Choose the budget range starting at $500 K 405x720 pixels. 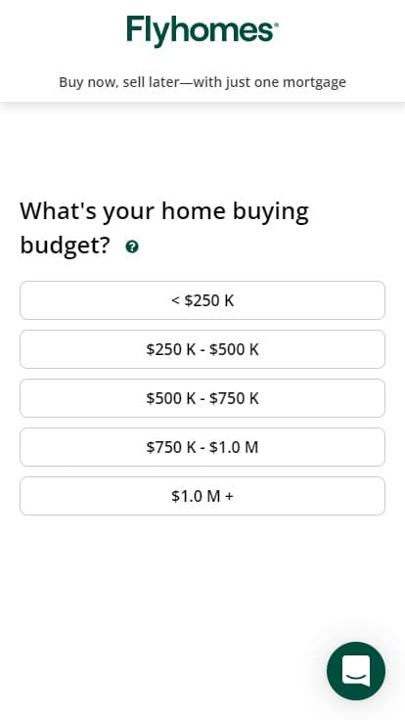[x=202, y=398]
